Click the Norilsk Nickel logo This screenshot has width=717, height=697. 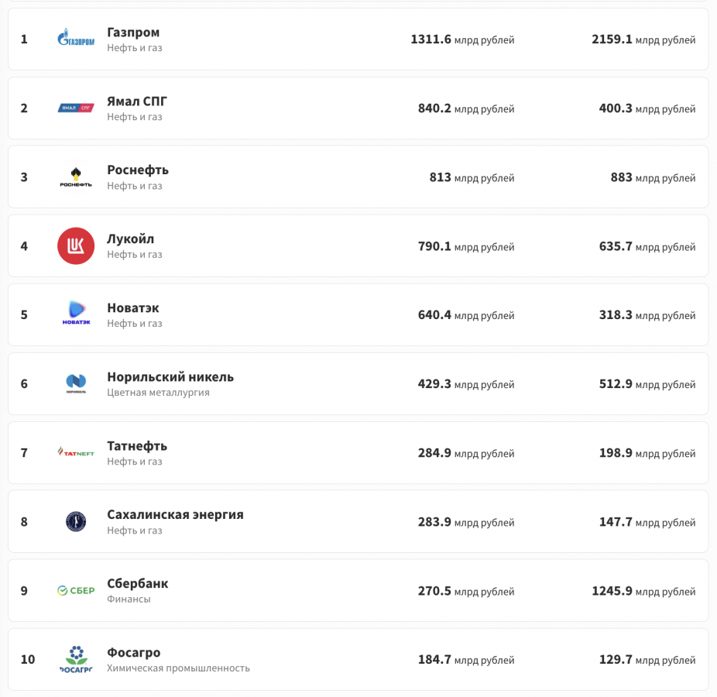(x=76, y=383)
